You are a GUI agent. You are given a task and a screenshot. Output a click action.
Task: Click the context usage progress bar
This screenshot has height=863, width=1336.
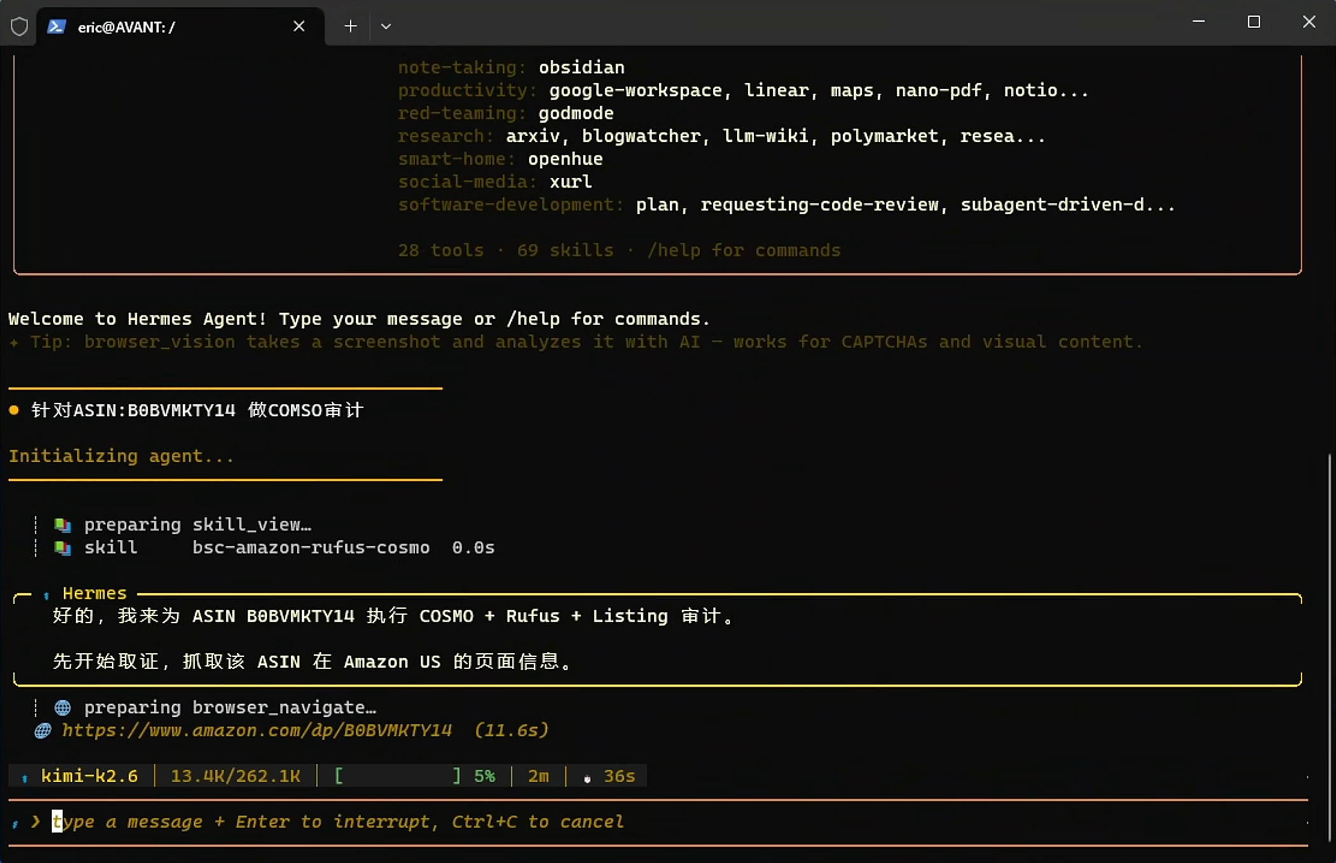pos(397,777)
